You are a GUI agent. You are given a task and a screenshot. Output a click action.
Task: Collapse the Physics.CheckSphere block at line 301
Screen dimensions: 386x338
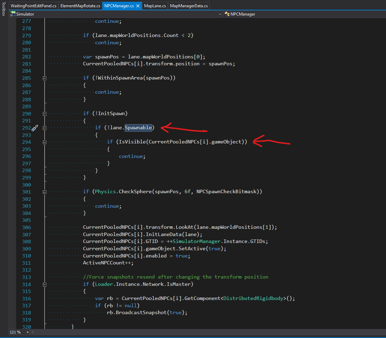[45, 192]
